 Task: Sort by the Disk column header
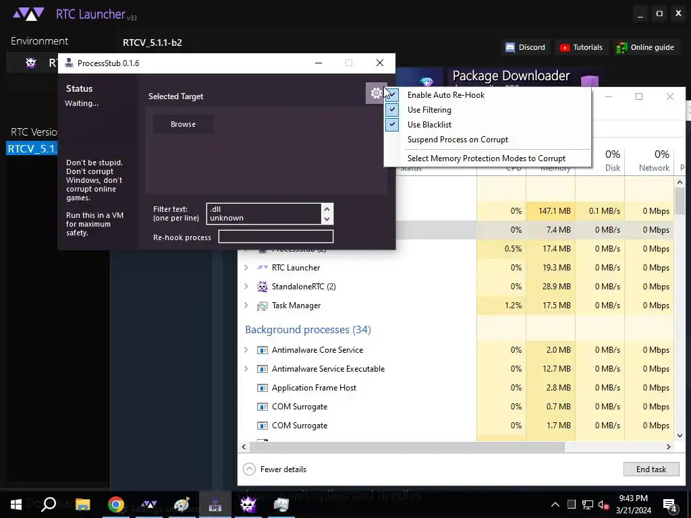(600, 160)
